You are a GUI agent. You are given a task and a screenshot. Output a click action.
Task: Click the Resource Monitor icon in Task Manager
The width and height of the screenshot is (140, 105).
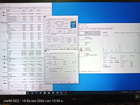[x=89, y=71]
